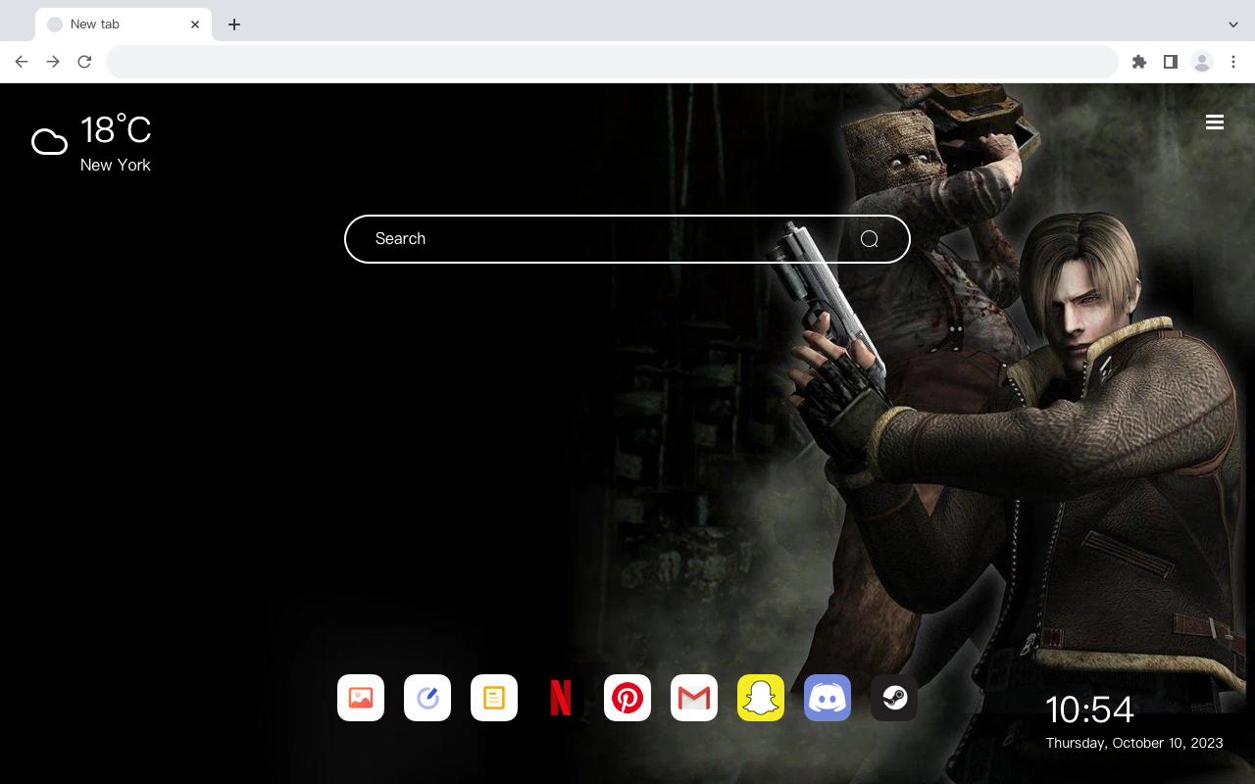This screenshot has width=1255, height=784.
Task: Launch the Netflix shortcut
Action: tap(561, 698)
